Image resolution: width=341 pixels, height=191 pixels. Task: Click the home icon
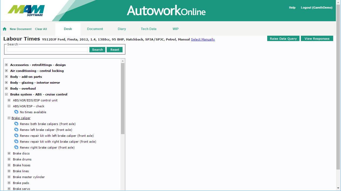(x=5, y=29)
